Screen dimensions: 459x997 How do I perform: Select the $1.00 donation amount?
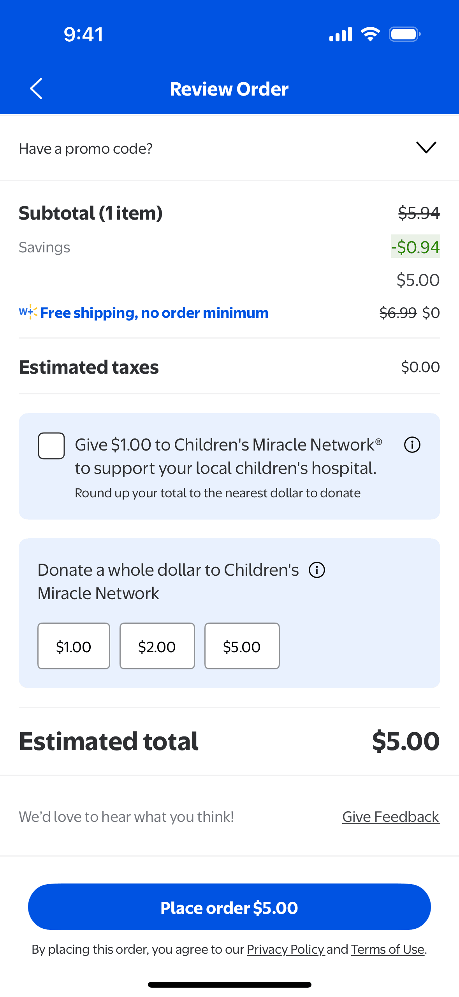coord(74,646)
